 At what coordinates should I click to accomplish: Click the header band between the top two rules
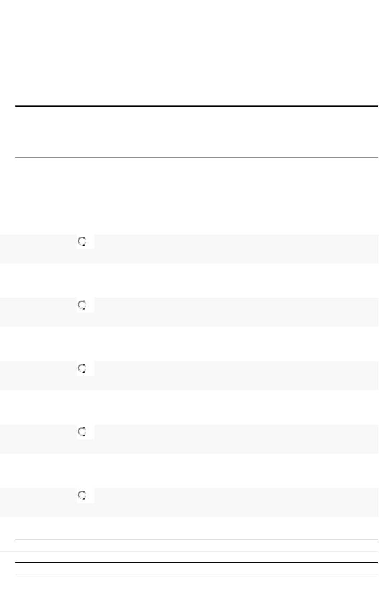click(x=196, y=132)
